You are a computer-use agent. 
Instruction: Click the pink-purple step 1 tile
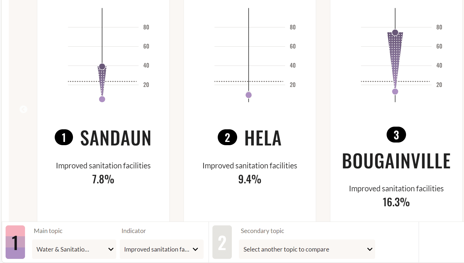pyautogui.click(x=15, y=242)
